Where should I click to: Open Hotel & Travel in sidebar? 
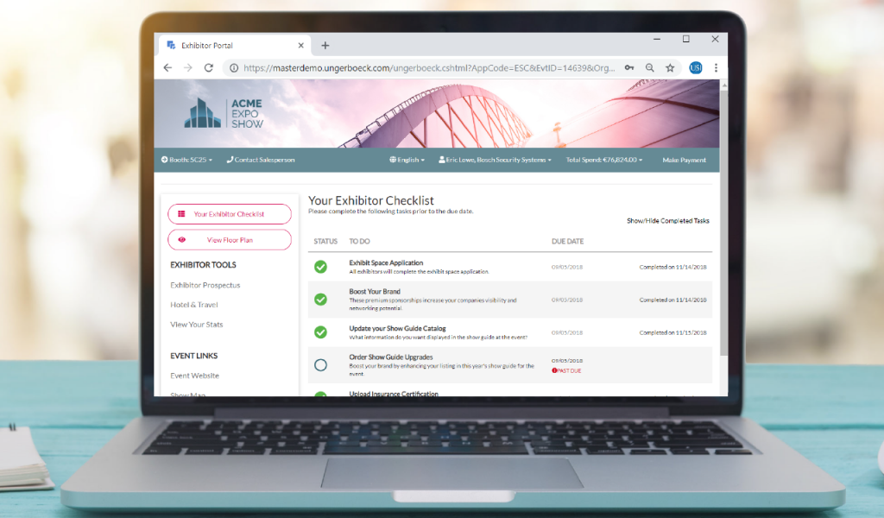pos(194,305)
